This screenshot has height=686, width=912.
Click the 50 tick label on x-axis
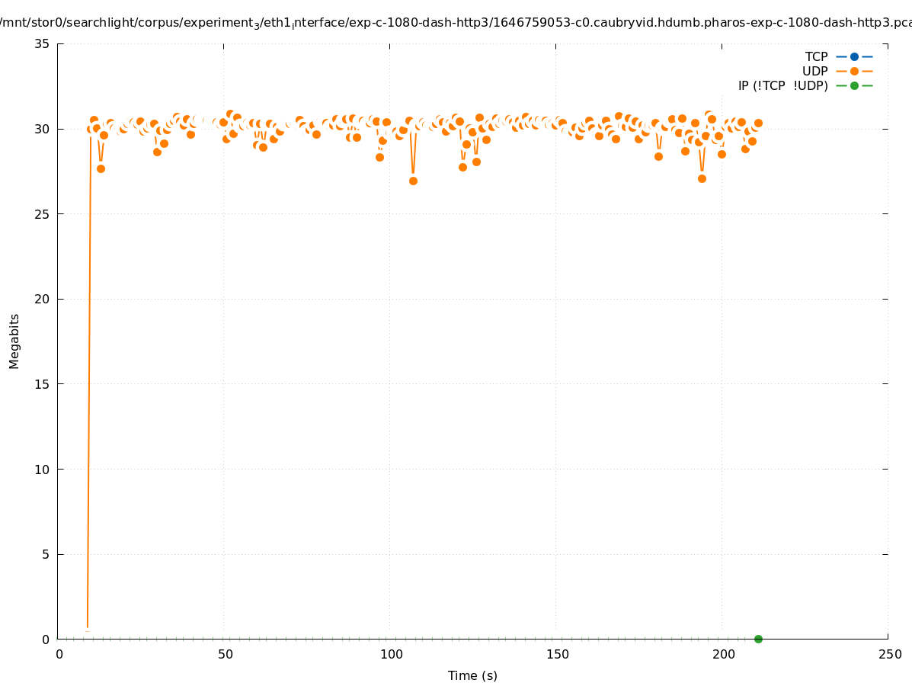(x=225, y=654)
